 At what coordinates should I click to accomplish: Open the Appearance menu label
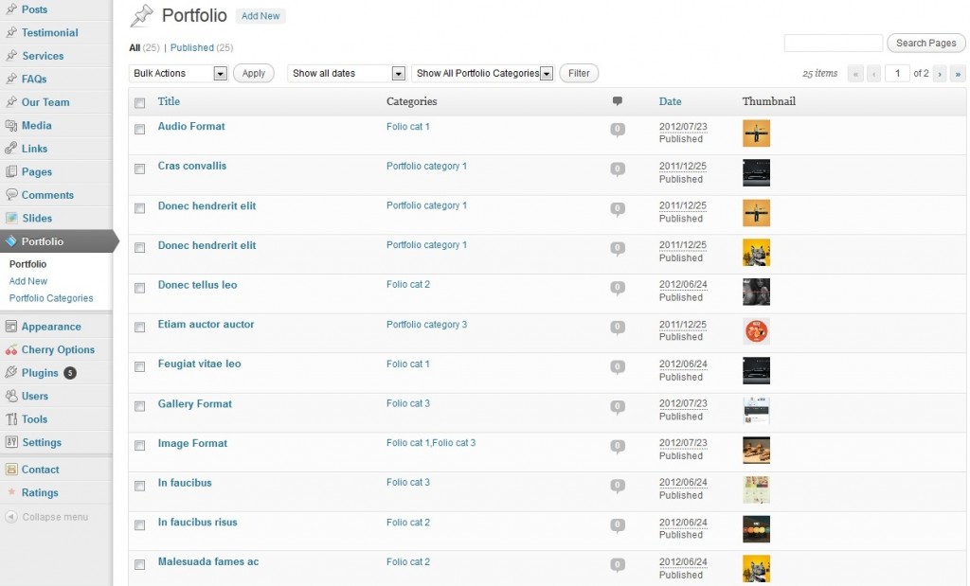(51, 327)
